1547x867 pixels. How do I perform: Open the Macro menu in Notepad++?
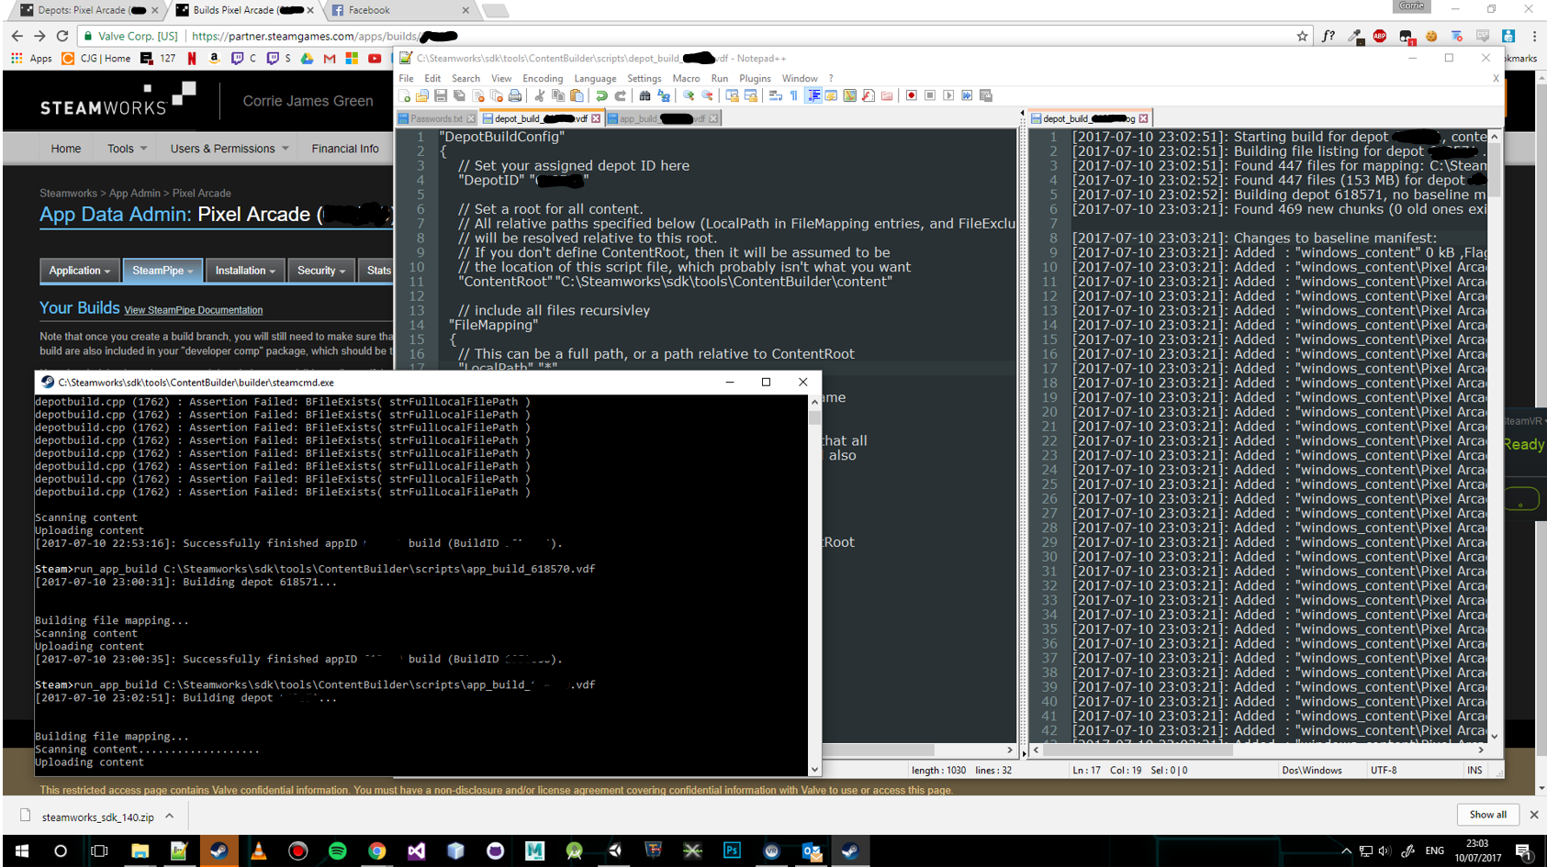point(686,79)
